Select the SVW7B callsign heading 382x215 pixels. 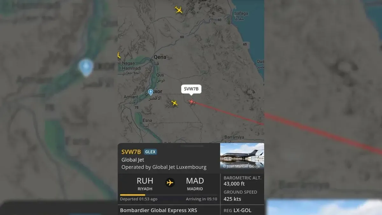pos(131,152)
